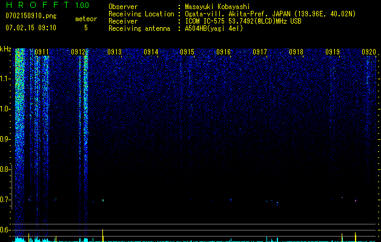Click the 0911 time marker

pyautogui.click(x=42, y=52)
